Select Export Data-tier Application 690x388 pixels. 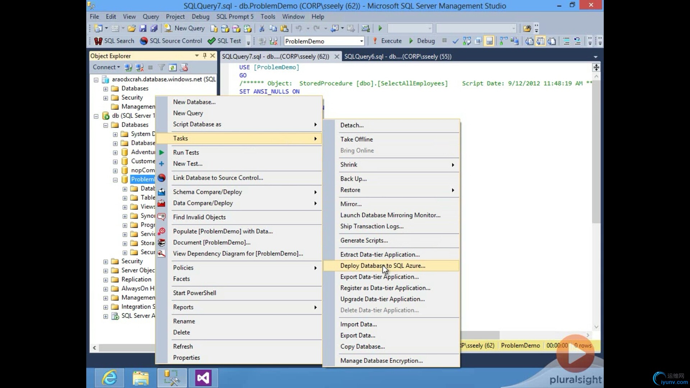[x=391, y=277]
